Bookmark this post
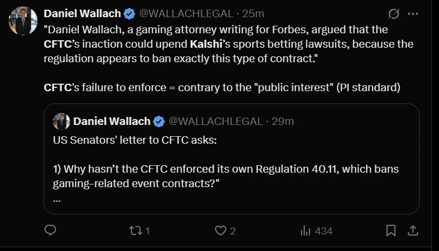The height and width of the screenshot is (251, 439). pyautogui.click(x=391, y=231)
